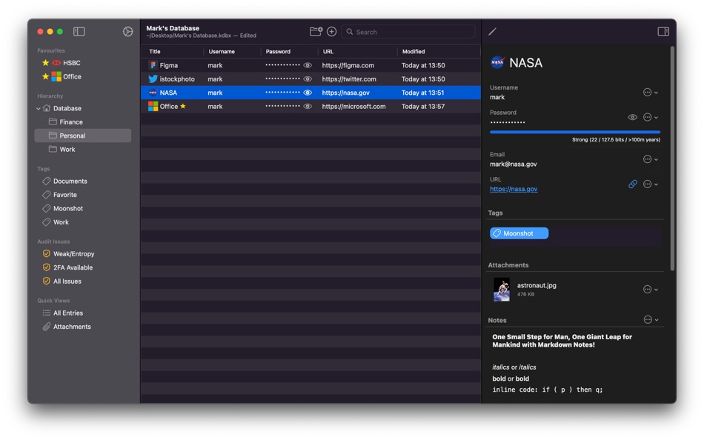Select the Finance folder

click(x=71, y=122)
